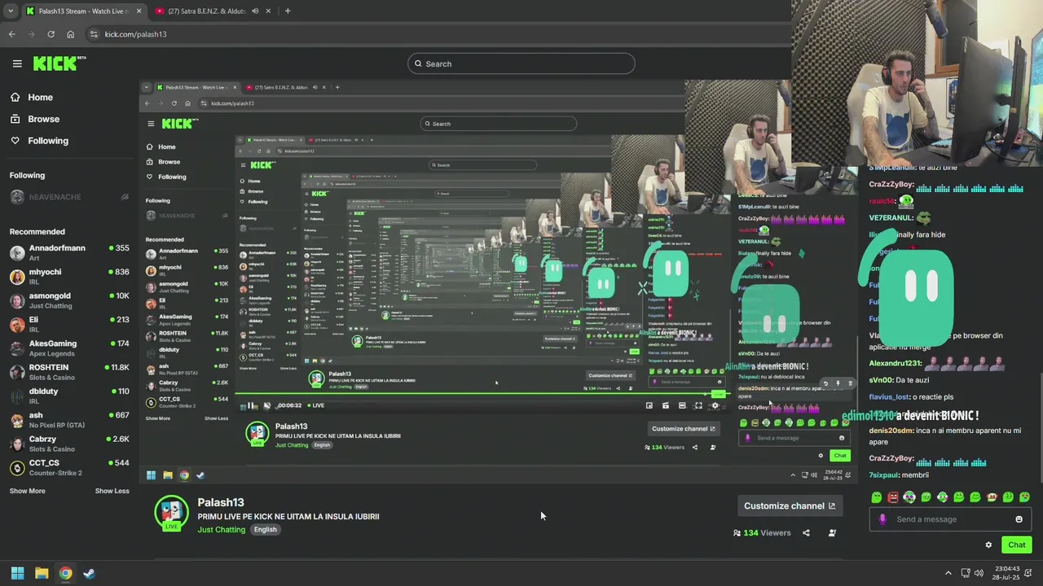Click Palash13 live avatar below player
This screenshot has width=1043, height=586.
click(171, 512)
